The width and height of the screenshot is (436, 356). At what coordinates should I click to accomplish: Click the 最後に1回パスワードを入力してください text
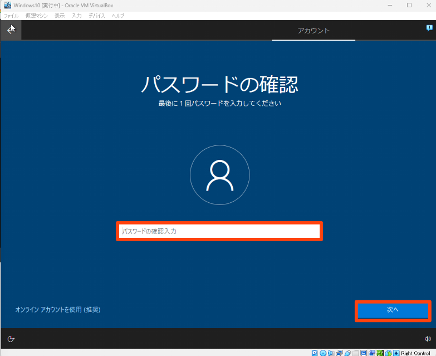[x=219, y=104]
